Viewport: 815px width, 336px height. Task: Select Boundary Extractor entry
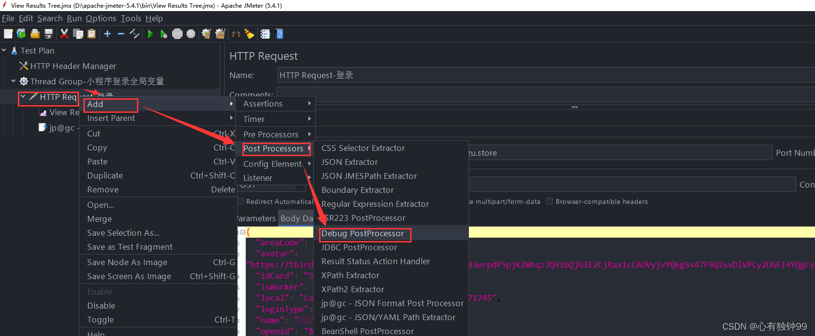392,190
